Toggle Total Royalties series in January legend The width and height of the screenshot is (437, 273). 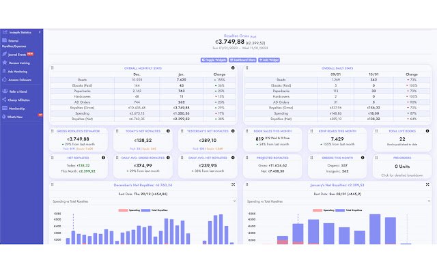pyautogui.click(x=349, y=210)
